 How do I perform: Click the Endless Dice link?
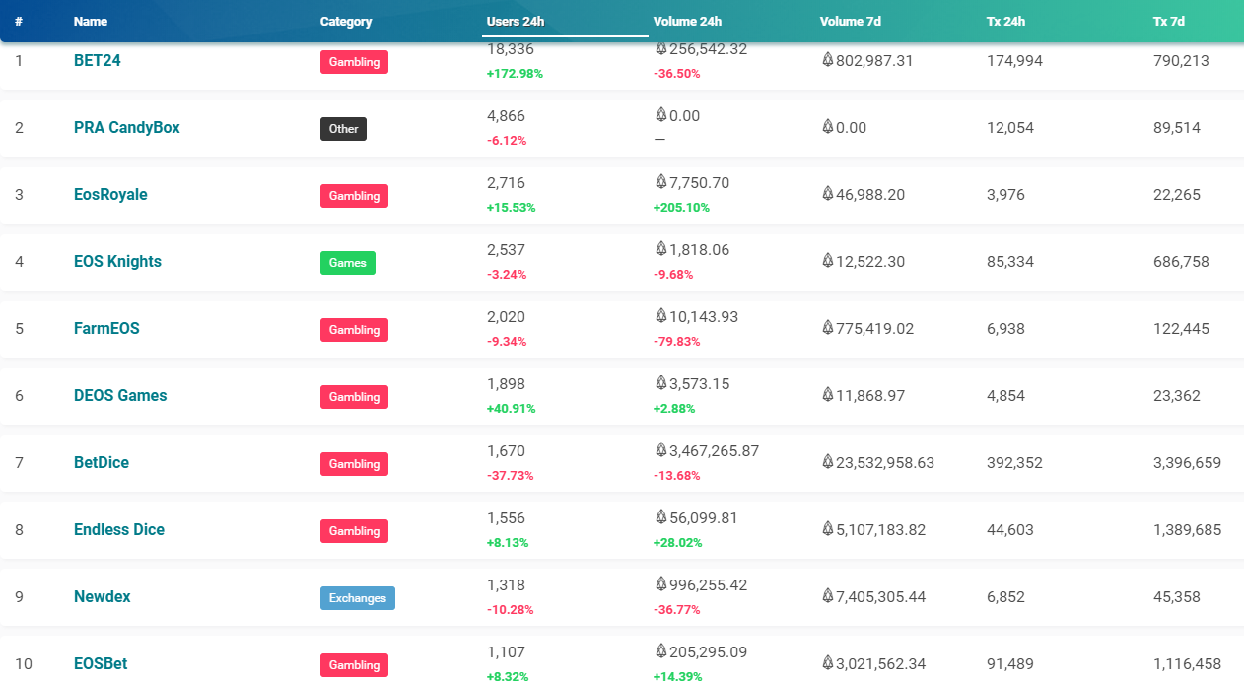[119, 529]
